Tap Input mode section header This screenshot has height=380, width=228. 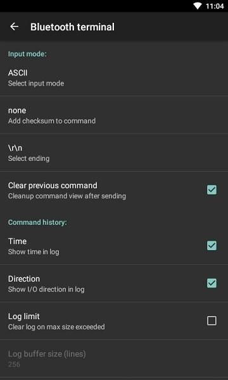point(27,54)
